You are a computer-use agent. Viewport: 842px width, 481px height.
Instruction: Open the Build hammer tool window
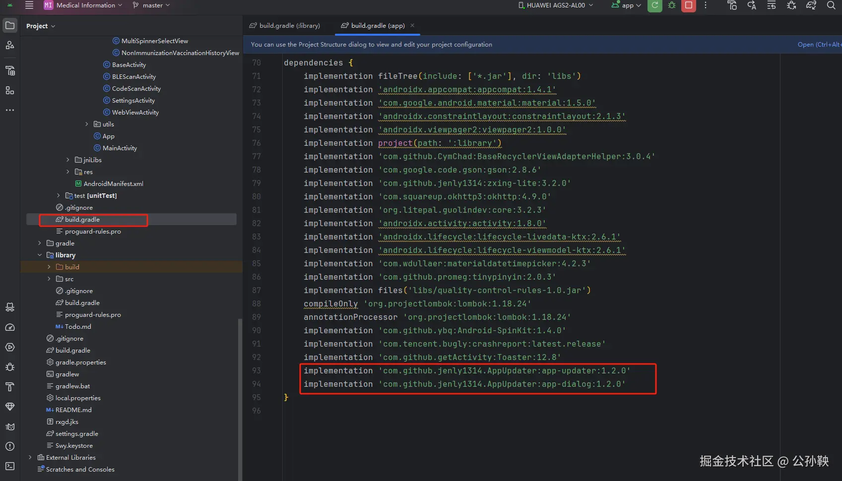10,387
